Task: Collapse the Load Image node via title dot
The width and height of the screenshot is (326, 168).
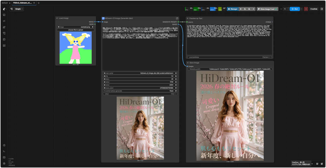Action: click(x=57, y=18)
